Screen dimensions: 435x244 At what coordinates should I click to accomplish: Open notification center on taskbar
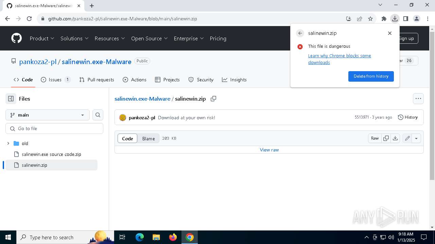[424, 237]
